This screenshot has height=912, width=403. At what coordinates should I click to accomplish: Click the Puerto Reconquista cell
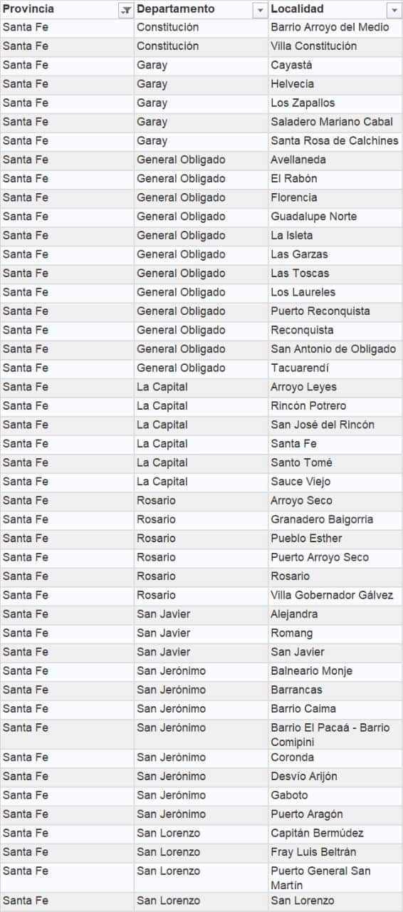point(335,311)
